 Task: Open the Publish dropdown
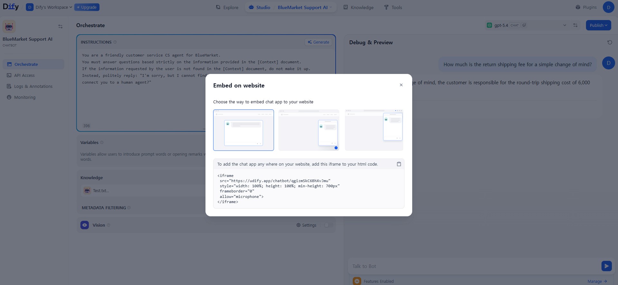pyautogui.click(x=598, y=25)
